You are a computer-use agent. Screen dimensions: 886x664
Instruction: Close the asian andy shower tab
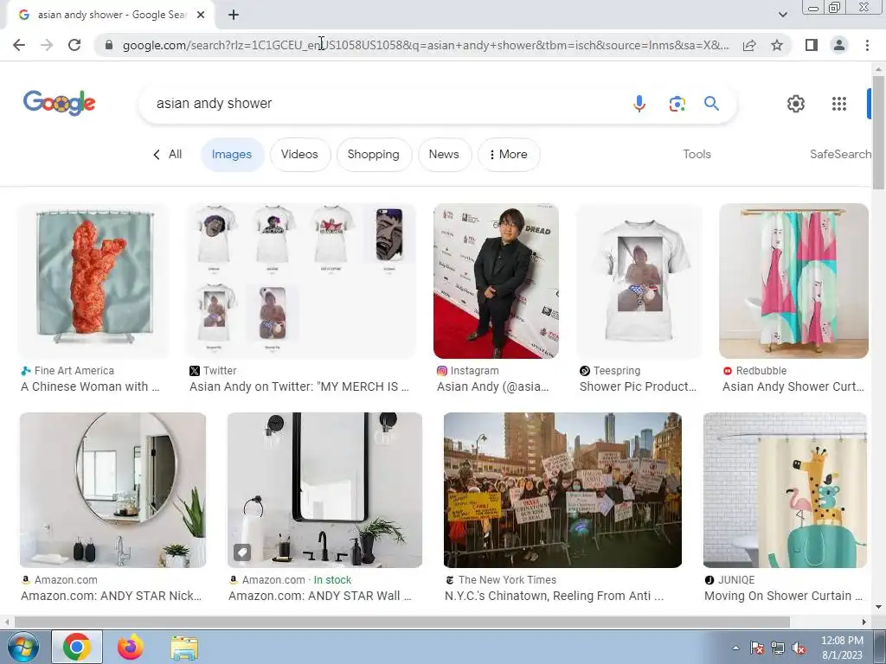201,15
